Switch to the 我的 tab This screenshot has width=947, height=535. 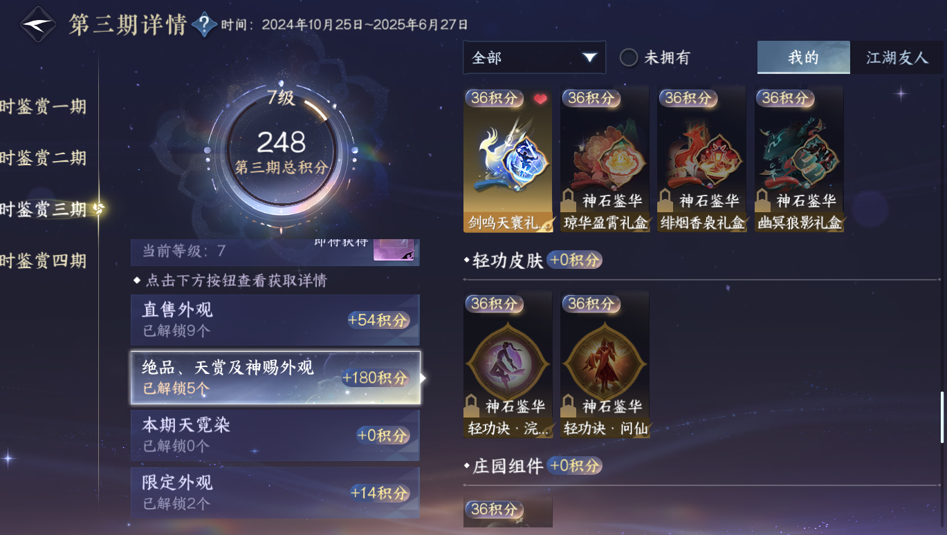803,57
